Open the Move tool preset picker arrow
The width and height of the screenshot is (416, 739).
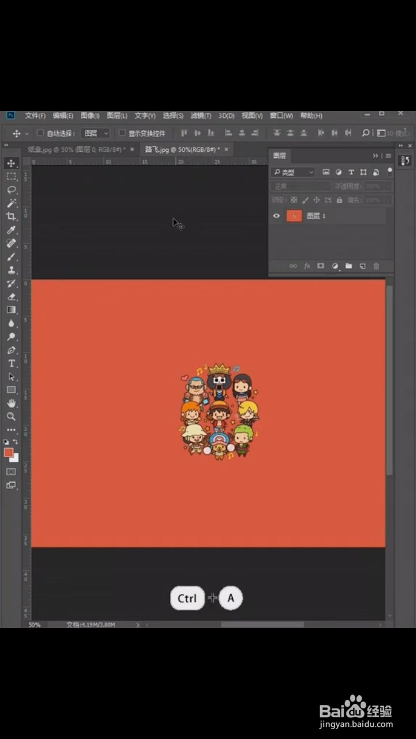tap(27, 133)
